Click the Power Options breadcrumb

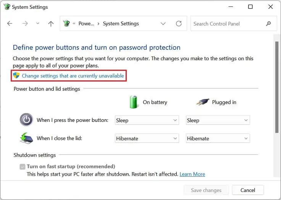pos(86,24)
